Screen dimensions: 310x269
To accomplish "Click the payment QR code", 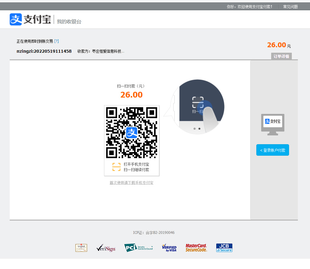I will [x=131, y=132].
